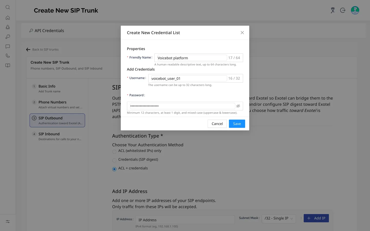Open settings sliders icon at sidebar bottom

[8, 222]
